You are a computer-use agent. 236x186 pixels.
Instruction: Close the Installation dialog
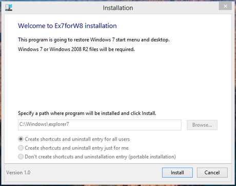(x=225, y=6)
